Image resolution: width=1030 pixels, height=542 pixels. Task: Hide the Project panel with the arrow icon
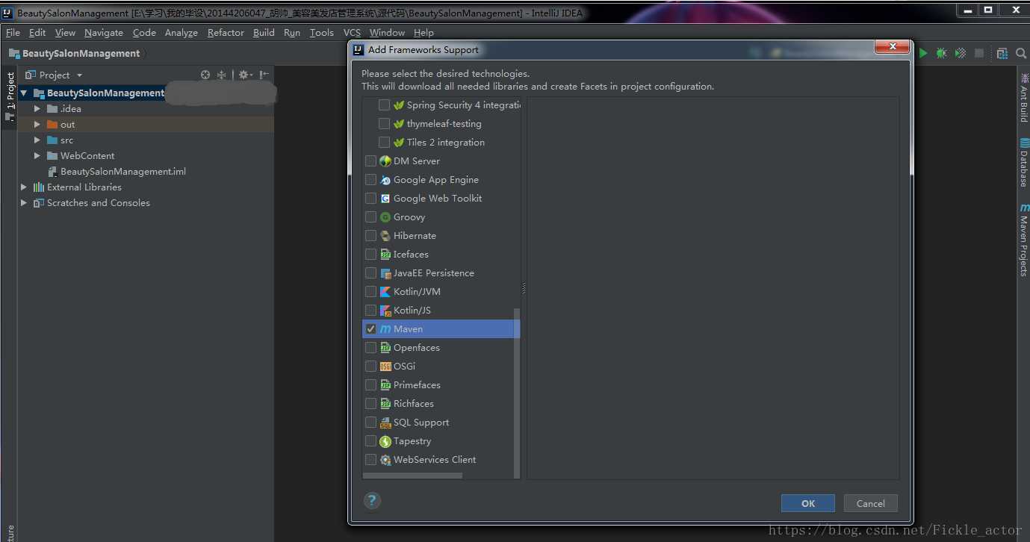tap(264, 75)
